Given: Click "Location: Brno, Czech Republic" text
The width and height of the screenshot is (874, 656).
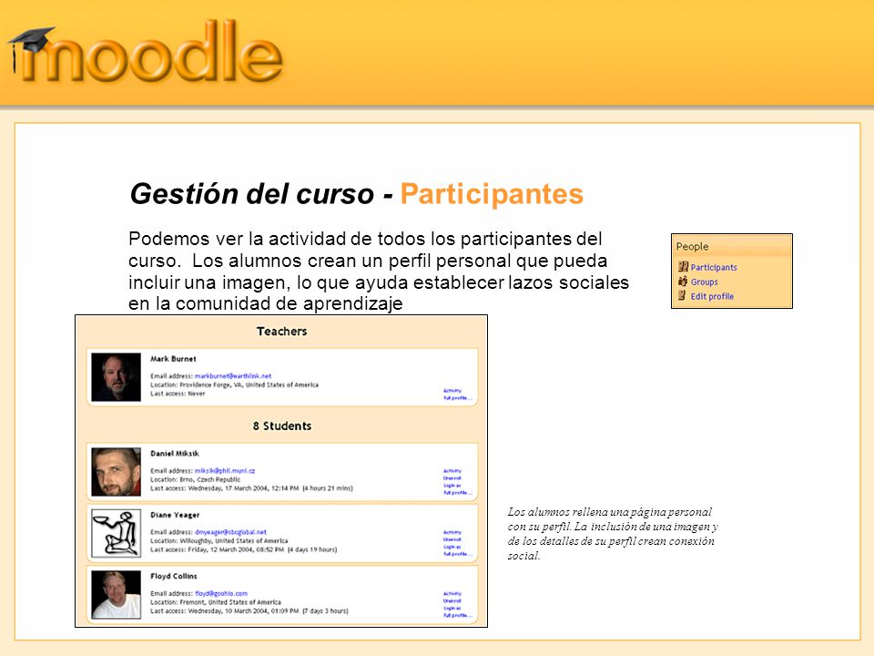Looking at the screenshot, I should 195,480.
